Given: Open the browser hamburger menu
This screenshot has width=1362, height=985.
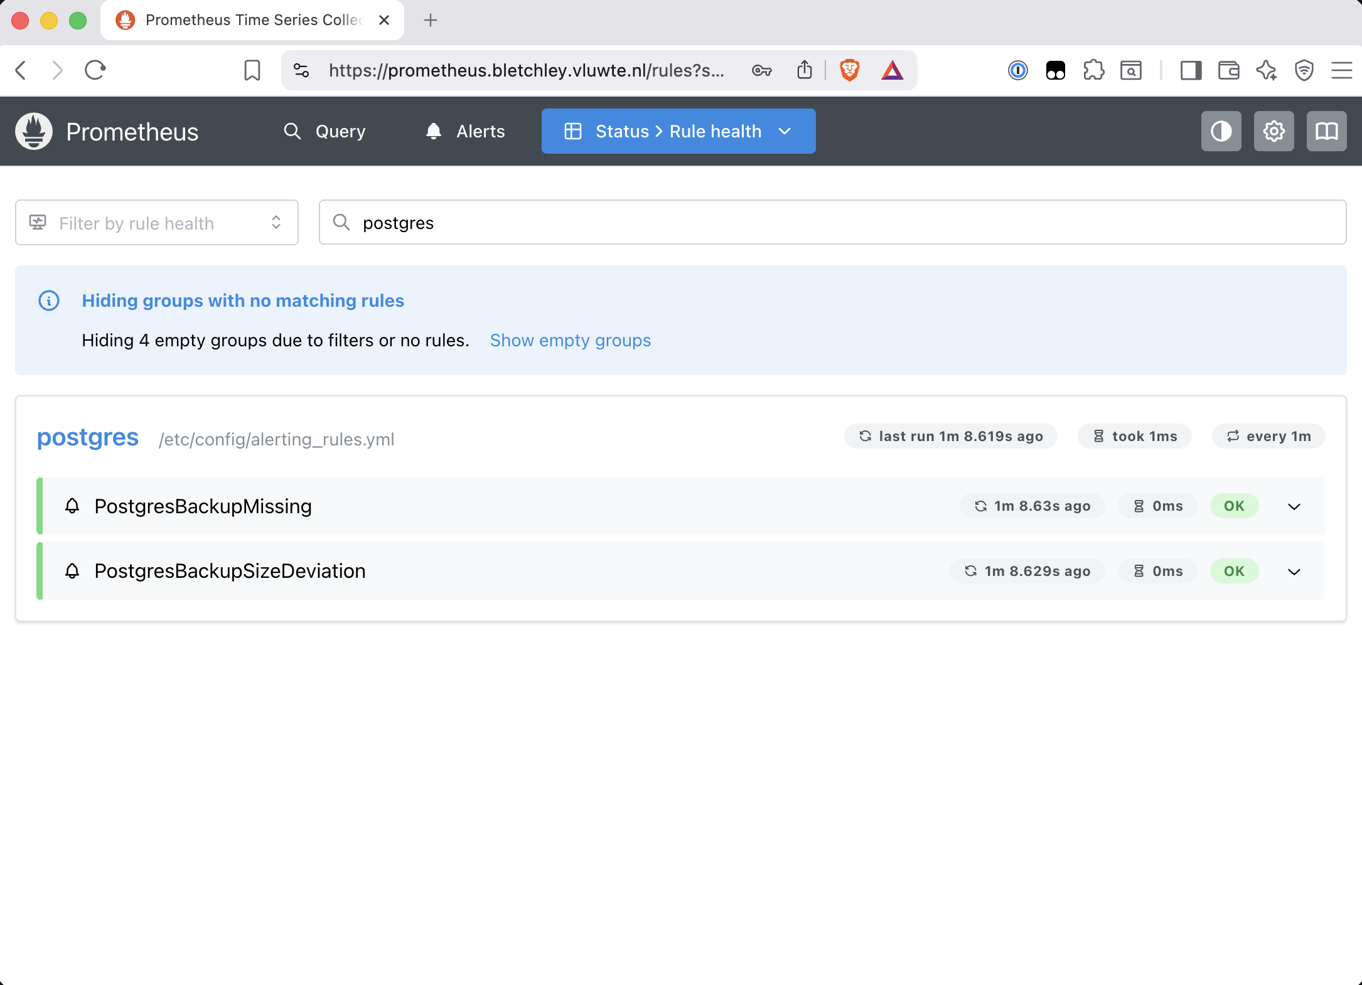Looking at the screenshot, I should (1341, 70).
